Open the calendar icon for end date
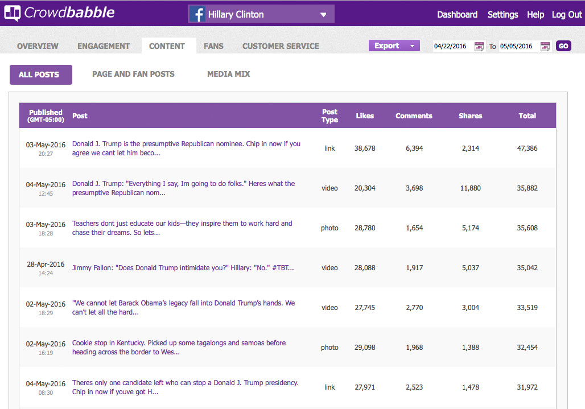This screenshot has width=585, height=409. tap(545, 46)
